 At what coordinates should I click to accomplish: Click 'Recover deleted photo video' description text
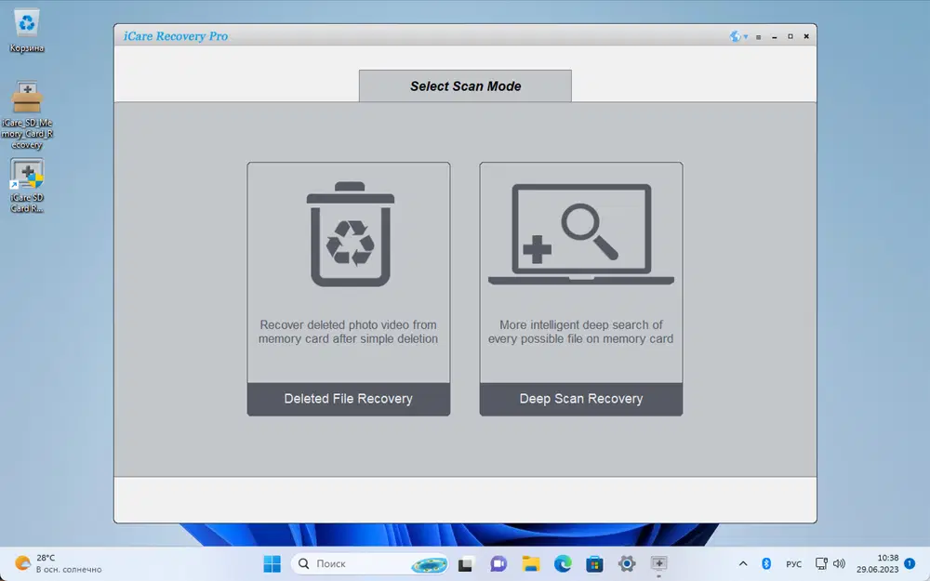coord(348,332)
